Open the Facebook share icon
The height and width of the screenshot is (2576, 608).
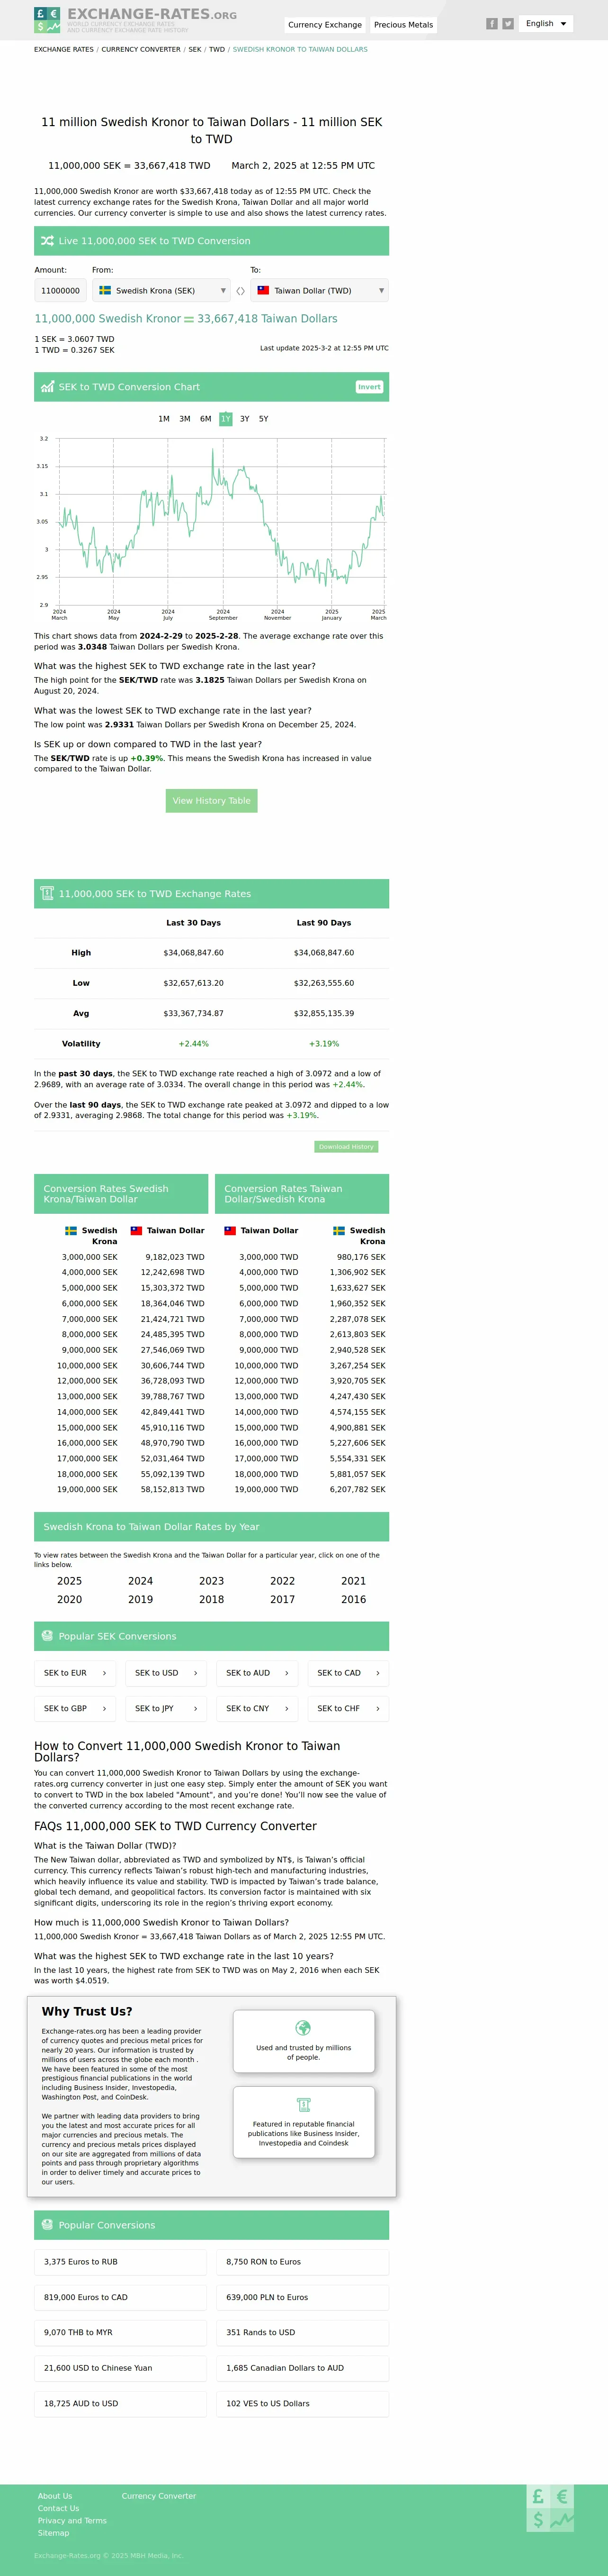tap(491, 23)
